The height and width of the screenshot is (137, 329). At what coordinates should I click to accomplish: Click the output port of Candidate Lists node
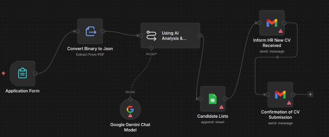(x=225, y=99)
